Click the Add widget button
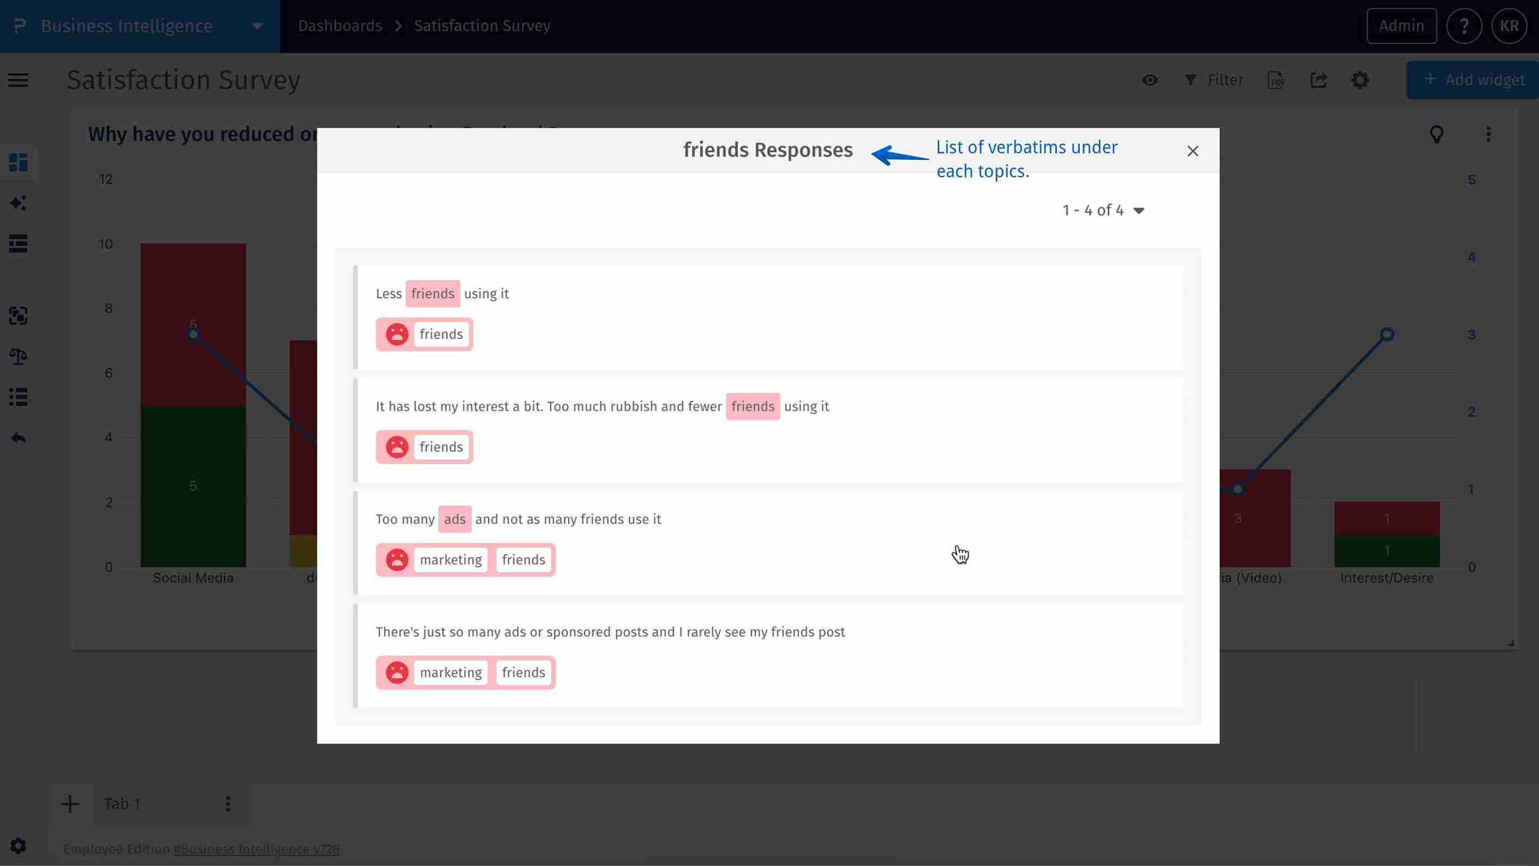The height and width of the screenshot is (866, 1539). click(1472, 79)
